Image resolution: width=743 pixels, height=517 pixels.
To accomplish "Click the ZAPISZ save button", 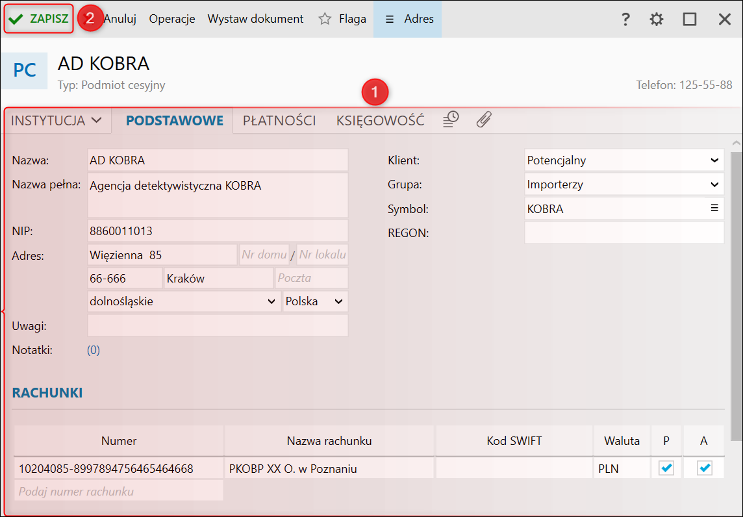I will click(x=39, y=19).
